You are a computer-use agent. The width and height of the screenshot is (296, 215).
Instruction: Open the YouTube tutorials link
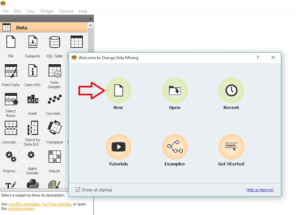[56, 204]
